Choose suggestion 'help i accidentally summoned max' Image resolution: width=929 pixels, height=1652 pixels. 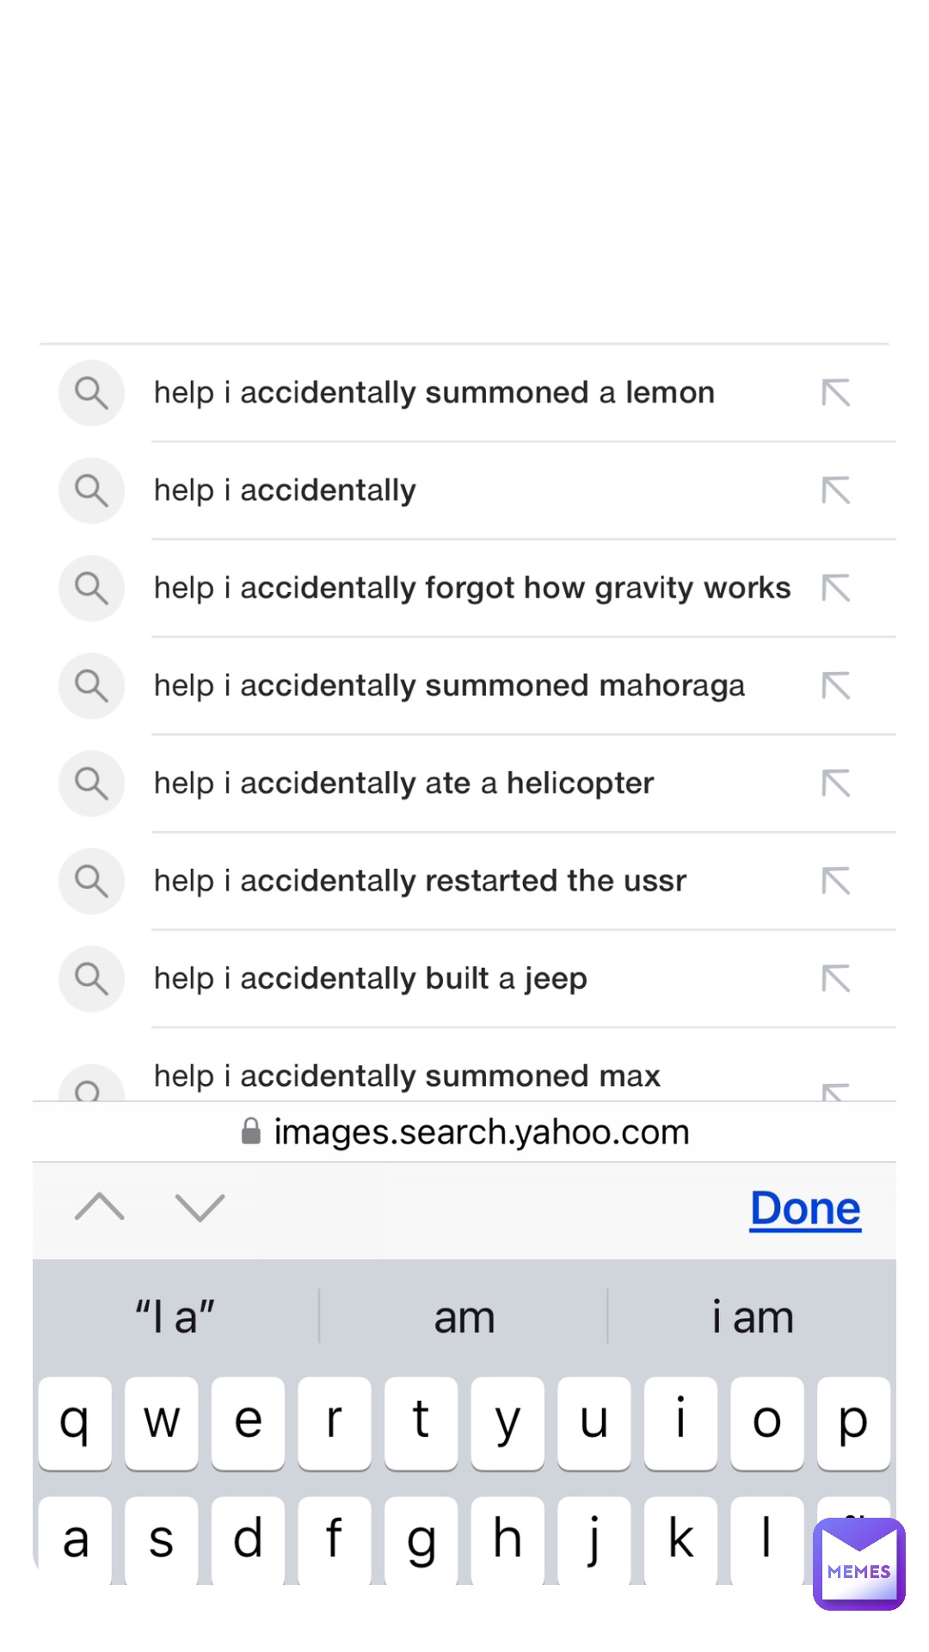coord(407,1076)
